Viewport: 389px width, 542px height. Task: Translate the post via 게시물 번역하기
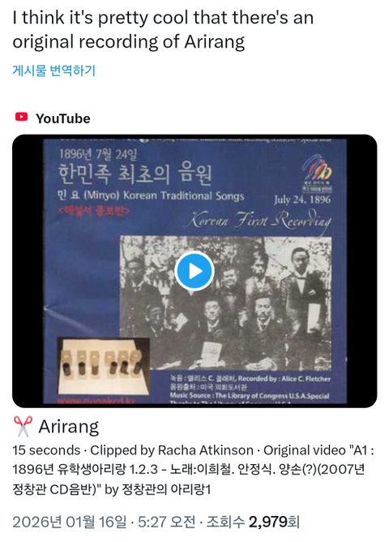[53, 71]
